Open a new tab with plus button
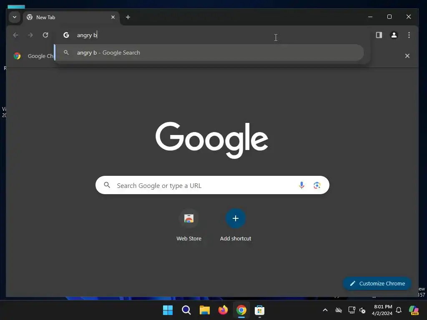The height and width of the screenshot is (320, 427). click(x=128, y=17)
